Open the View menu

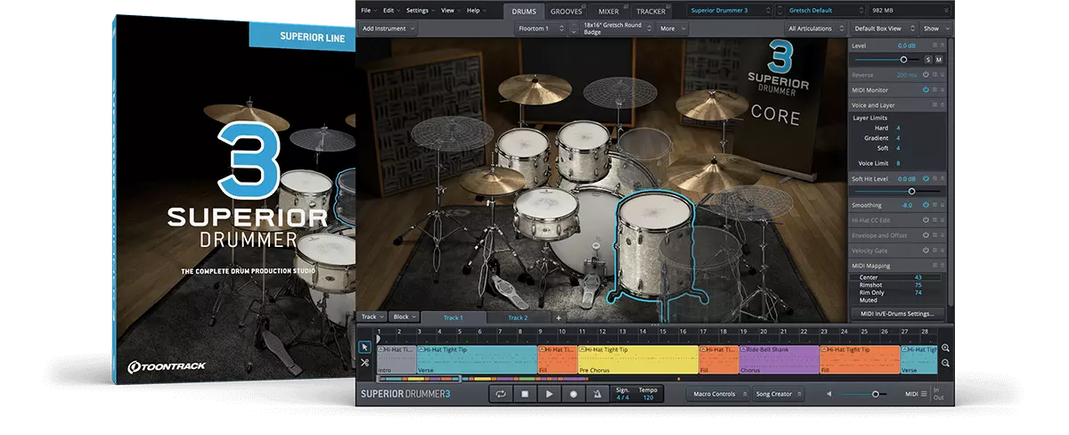pyautogui.click(x=450, y=10)
